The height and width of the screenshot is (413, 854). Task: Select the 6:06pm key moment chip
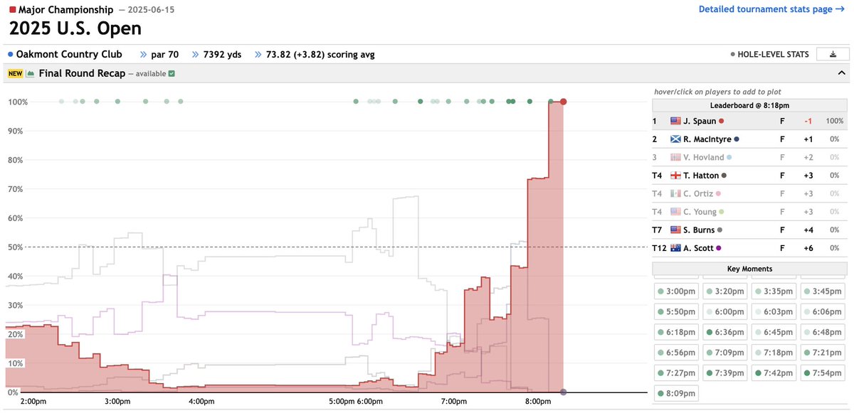(x=823, y=312)
